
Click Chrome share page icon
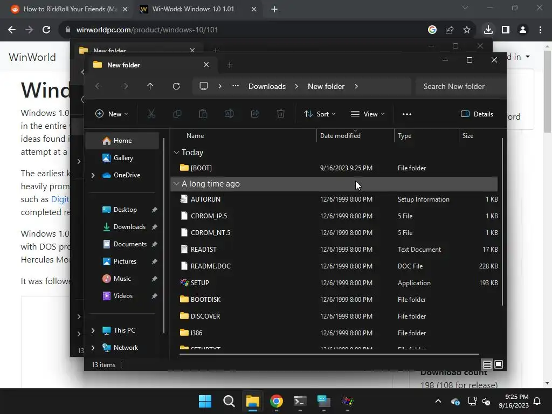point(450,30)
